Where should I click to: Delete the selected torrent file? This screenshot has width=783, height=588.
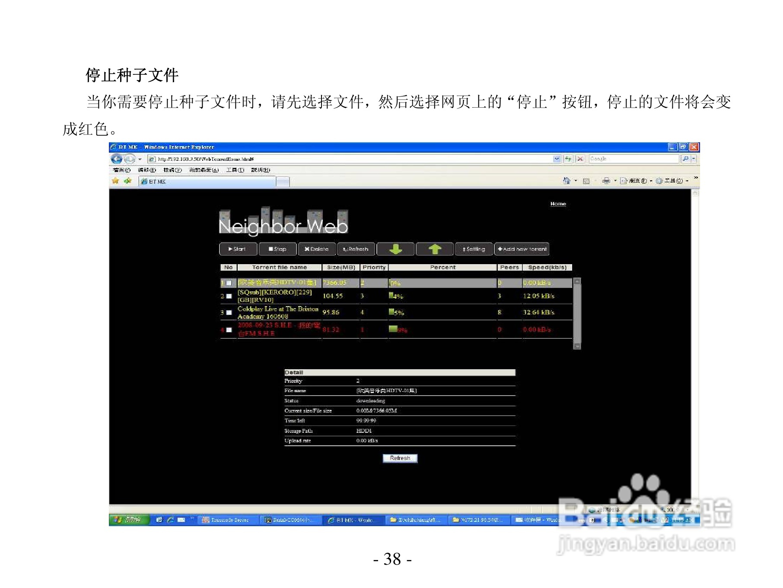(318, 249)
